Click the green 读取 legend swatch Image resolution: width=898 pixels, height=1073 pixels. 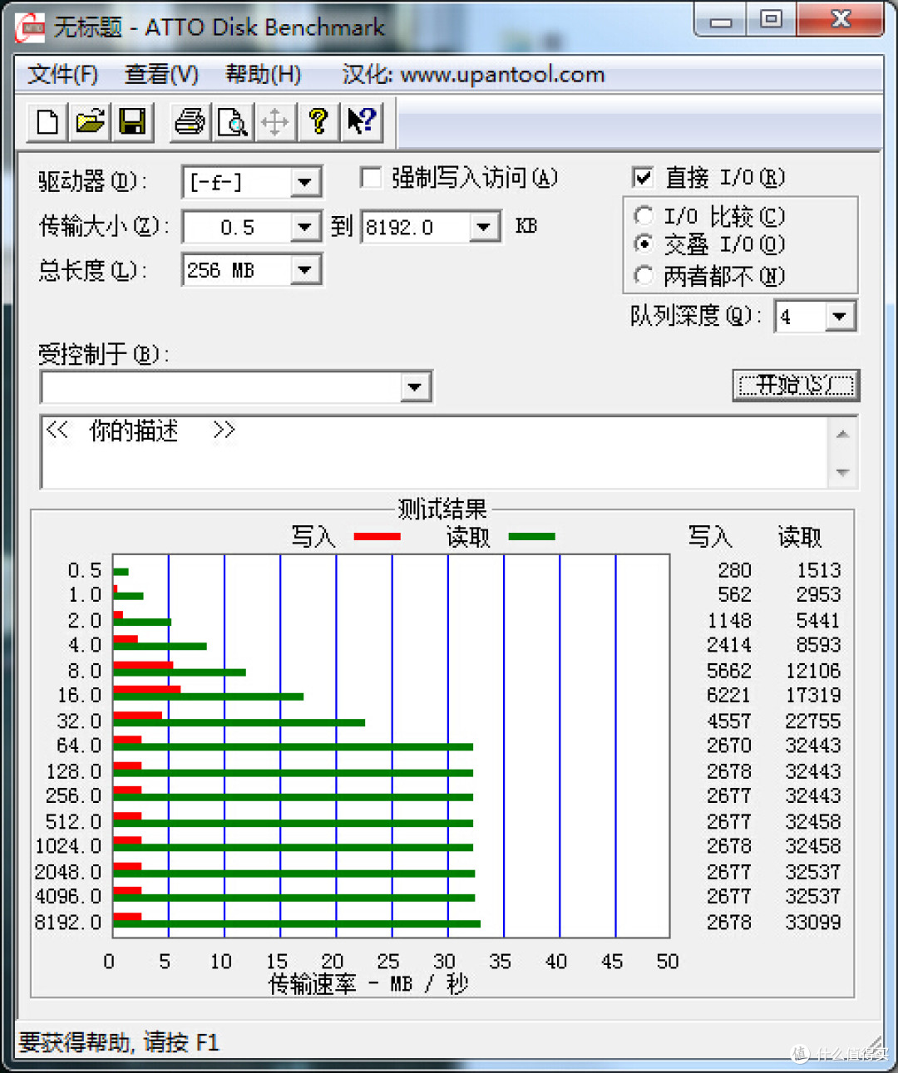click(531, 537)
